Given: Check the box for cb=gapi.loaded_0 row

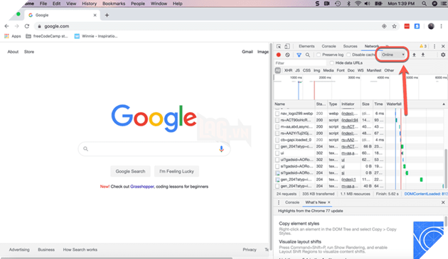Looking at the screenshot, I should 277,140.
